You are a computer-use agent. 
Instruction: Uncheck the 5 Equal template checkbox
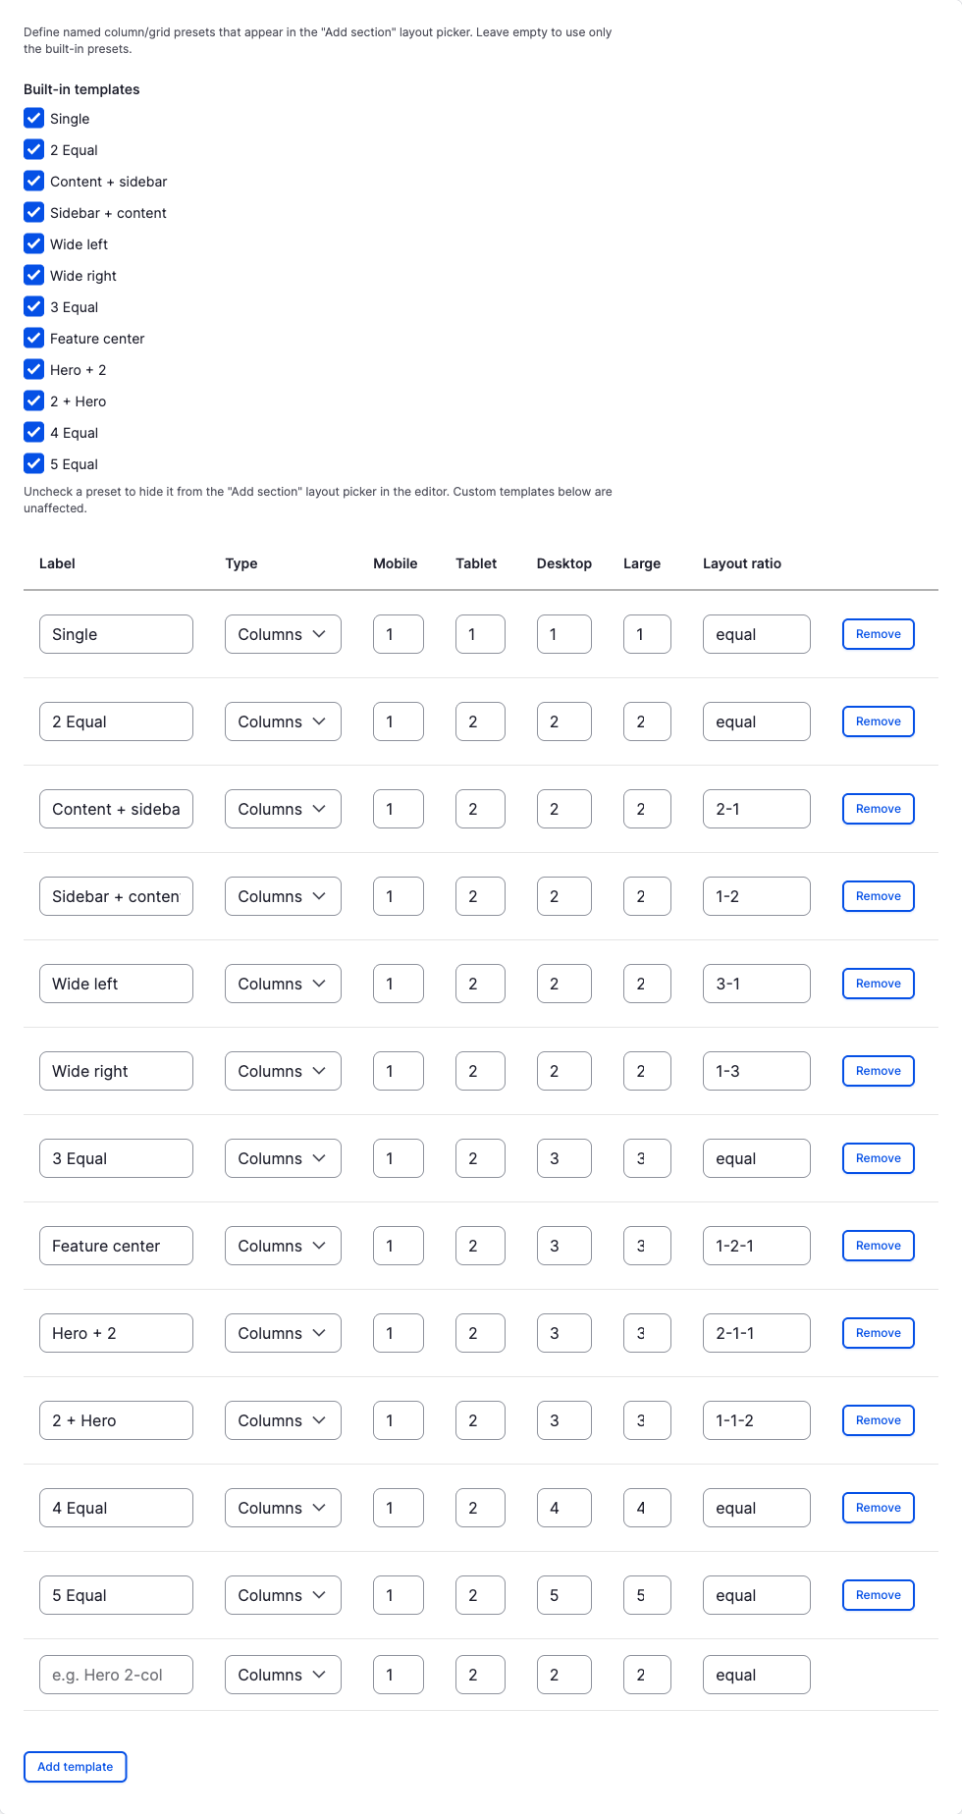pyautogui.click(x=34, y=463)
